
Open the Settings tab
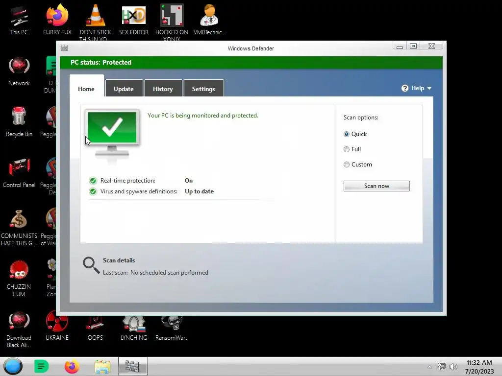(x=203, y=89)
